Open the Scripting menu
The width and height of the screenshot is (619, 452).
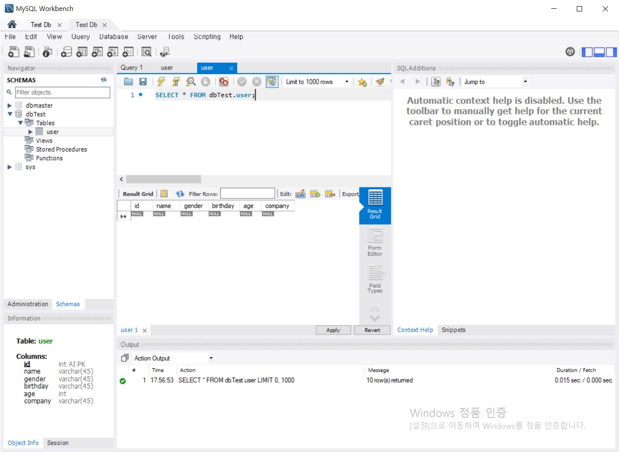207,37
